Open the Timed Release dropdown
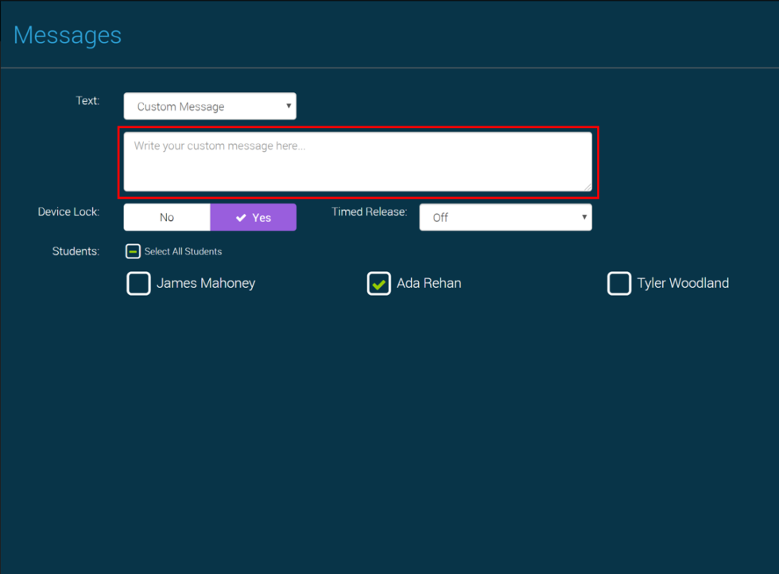779x574 pixels. tap(505, 217)
